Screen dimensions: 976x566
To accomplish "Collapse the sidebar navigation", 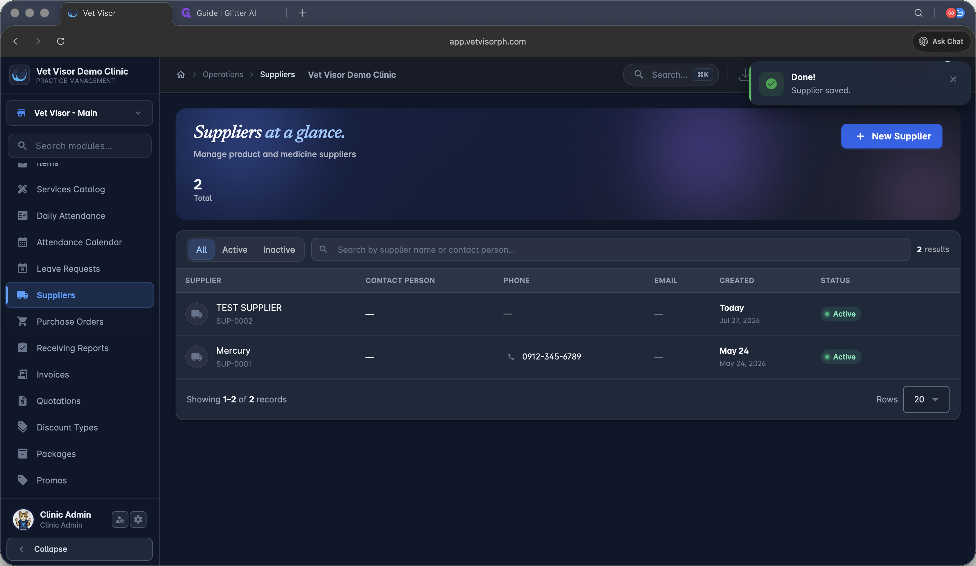I will (x=80, y=549).
